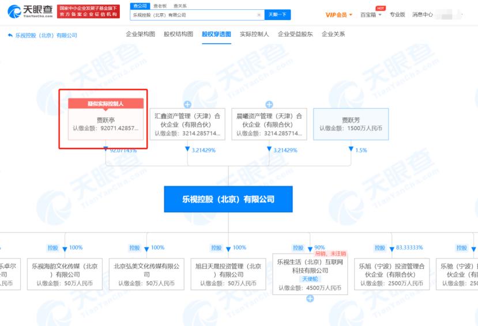Viewport: 478px width, 326px height.
Task: Open 乐视生活（北京）互联网科技有限公司 card
Action: pyautogui.click(x=310, y=274)
